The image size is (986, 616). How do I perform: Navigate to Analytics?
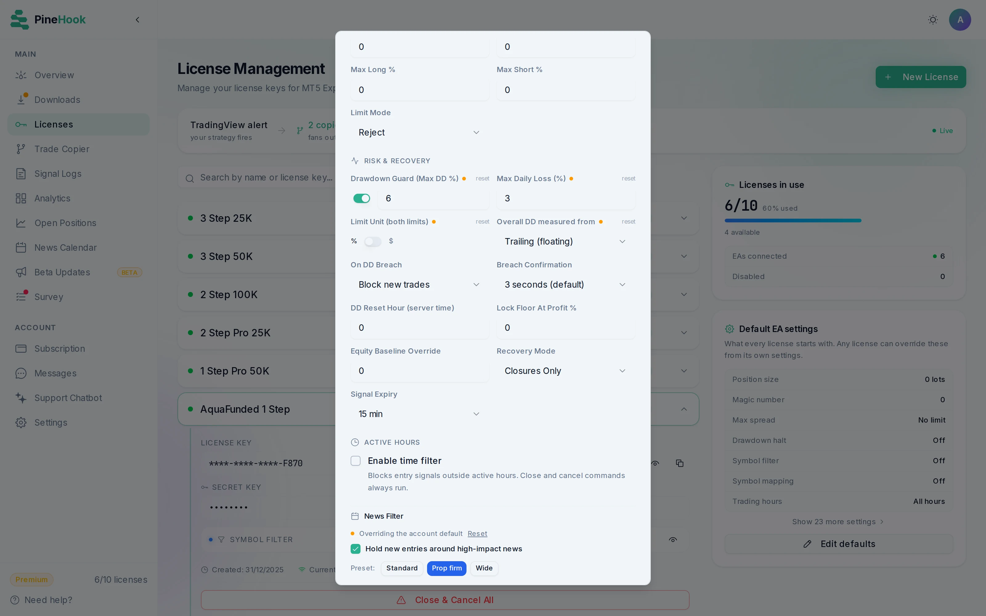[x=79, y=198]
